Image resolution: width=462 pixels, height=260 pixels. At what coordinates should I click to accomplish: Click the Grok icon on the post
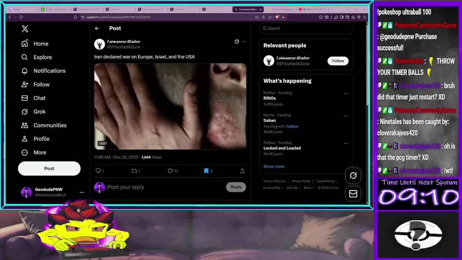[237, 42]
